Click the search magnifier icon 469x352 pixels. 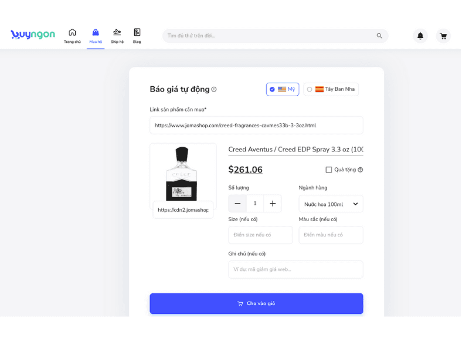[379, 36]
